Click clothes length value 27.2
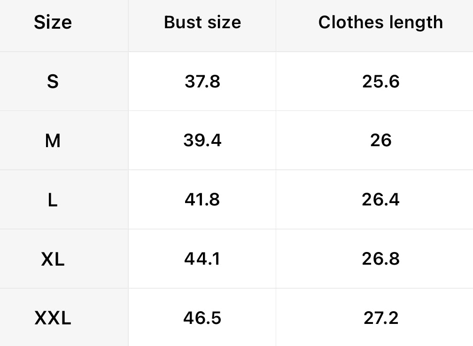This screenshot has width=473, height=346. [380, 318]
